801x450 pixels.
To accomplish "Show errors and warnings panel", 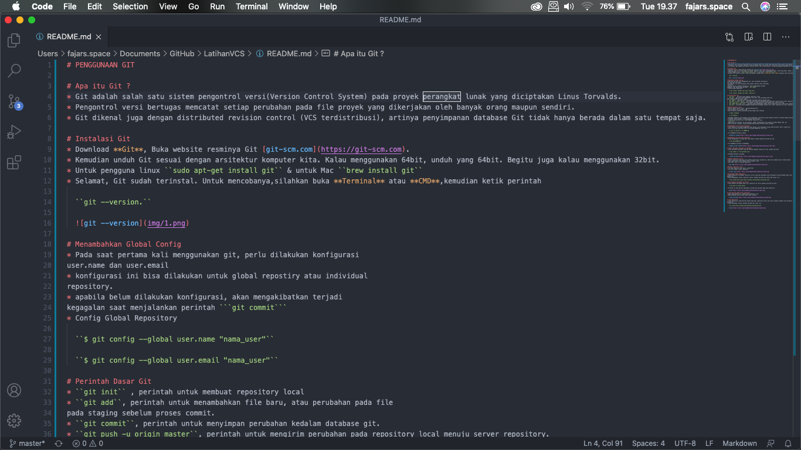I will (x=87, y=444).
